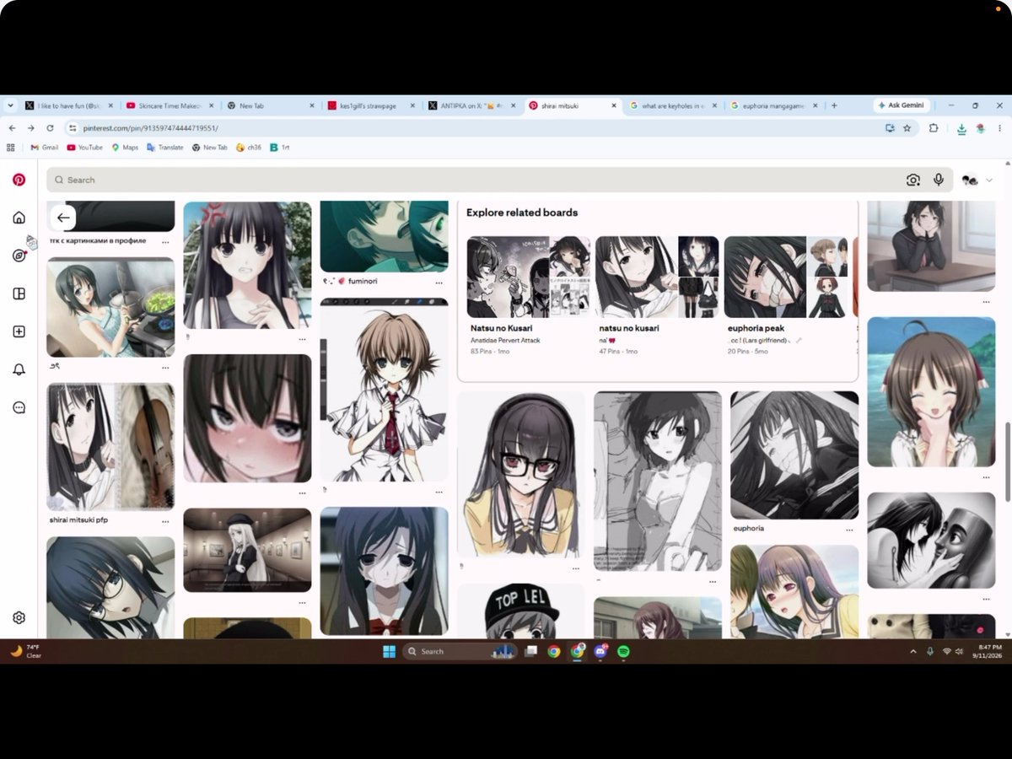Open the Translate bookmark

(164, 147)
